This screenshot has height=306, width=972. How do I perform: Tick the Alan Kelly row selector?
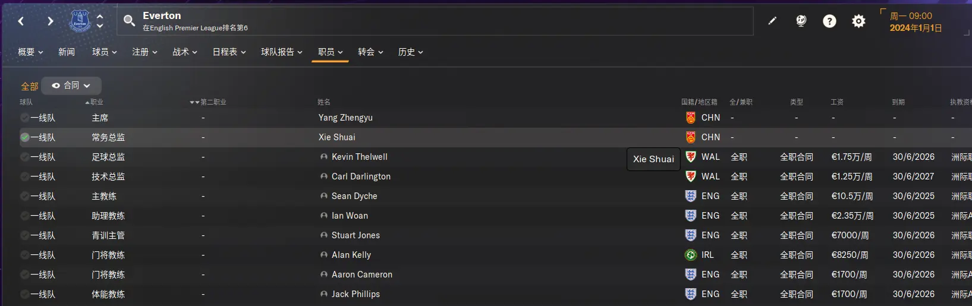pyautogui.click(x=24, y=255)
